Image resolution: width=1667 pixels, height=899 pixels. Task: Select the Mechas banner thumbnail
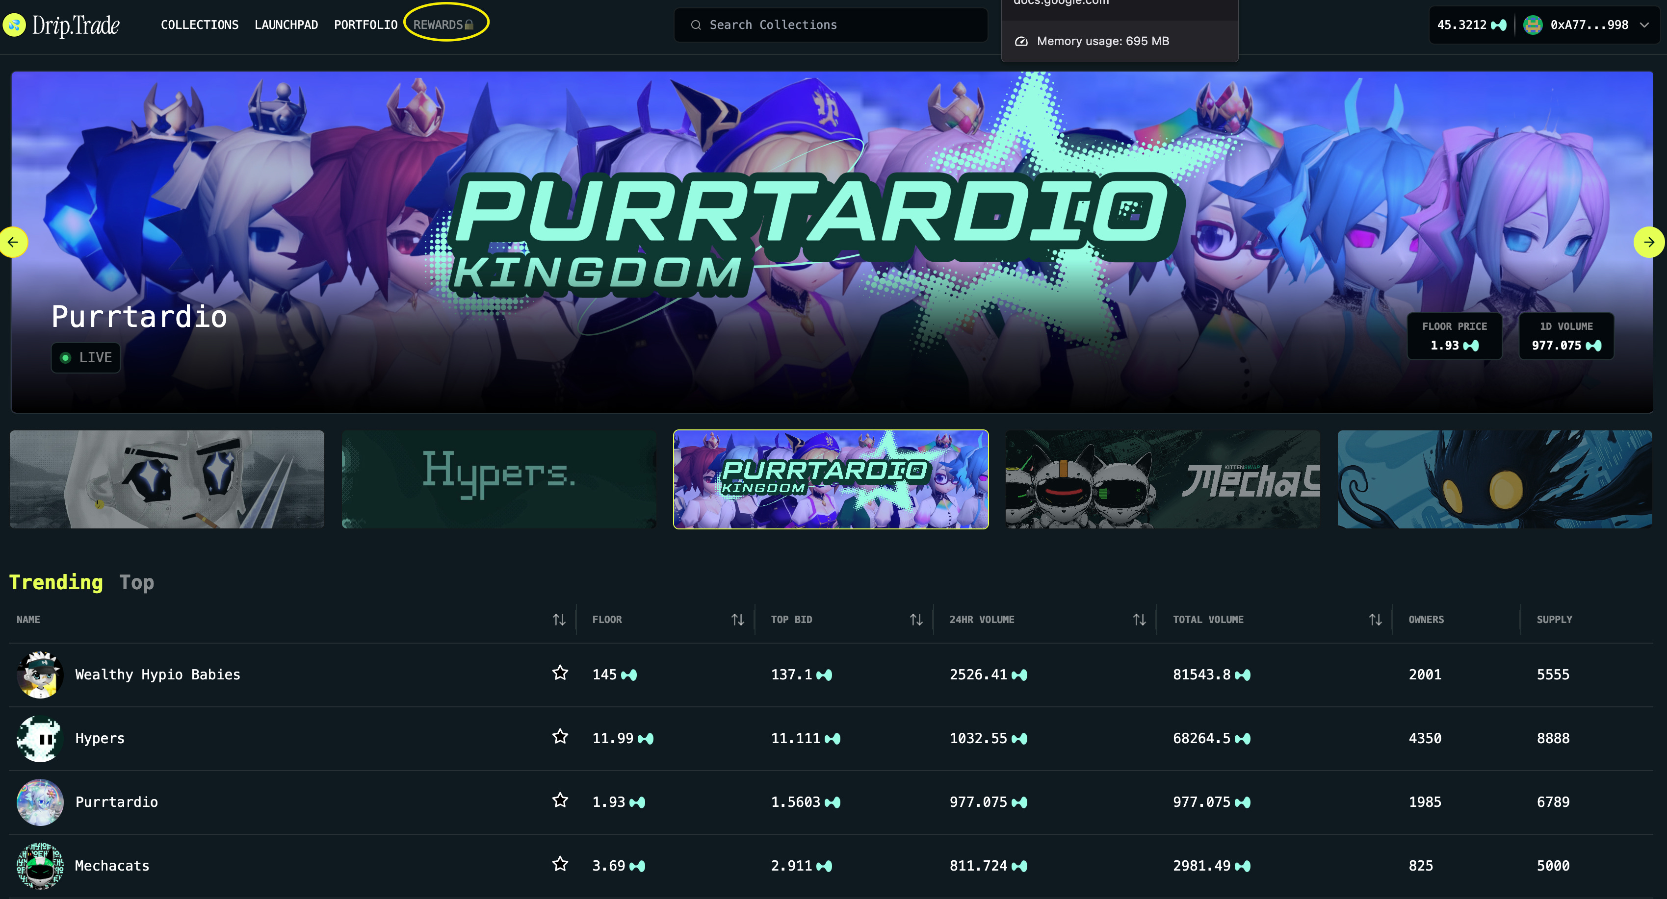click(1163, 479)
